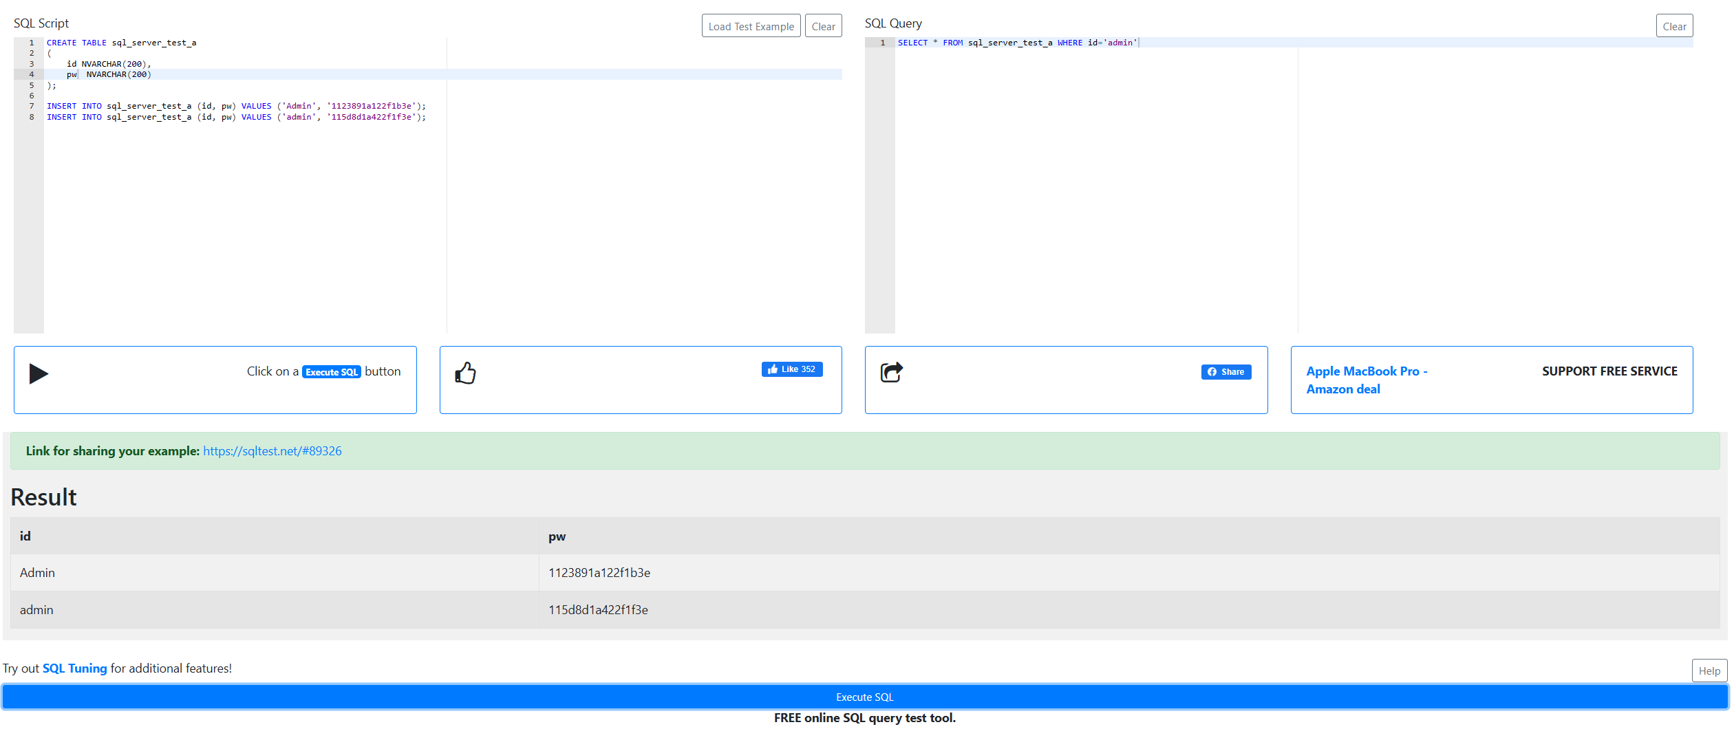Clear the SQL Query editor

[x=1673, y=26]
